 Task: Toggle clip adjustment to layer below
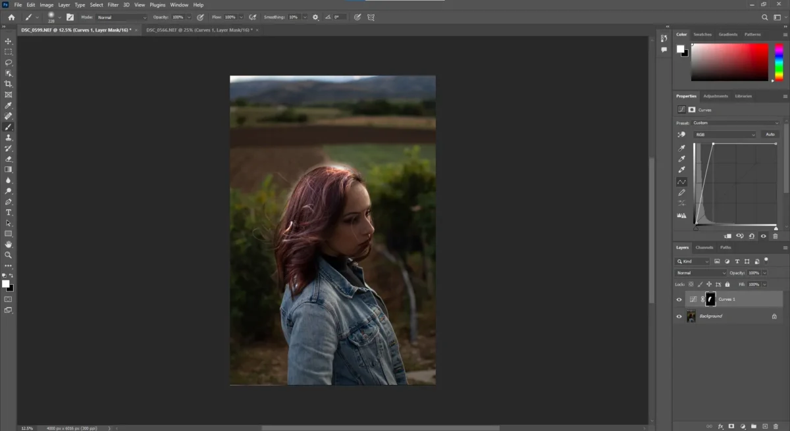[727, 236]
